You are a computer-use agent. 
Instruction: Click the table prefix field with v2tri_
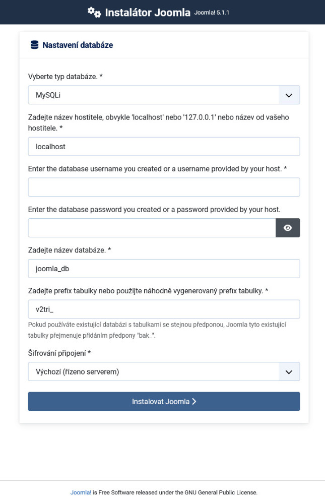[164, 309]
